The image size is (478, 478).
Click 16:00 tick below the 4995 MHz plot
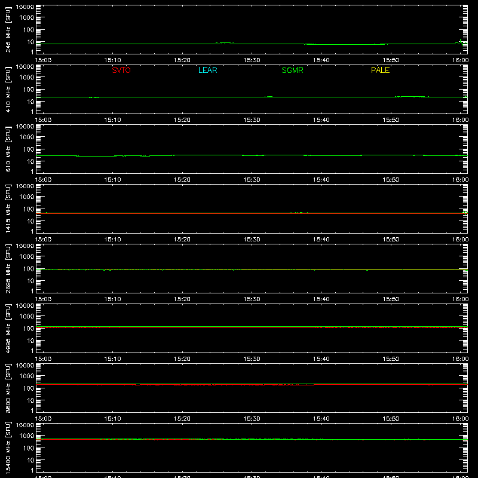coord(460,359)
